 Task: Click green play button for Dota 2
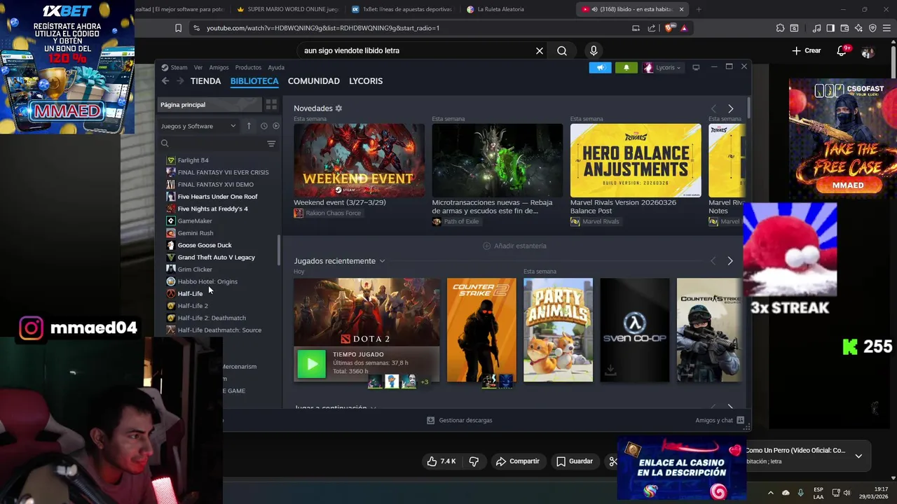[312, 364]
